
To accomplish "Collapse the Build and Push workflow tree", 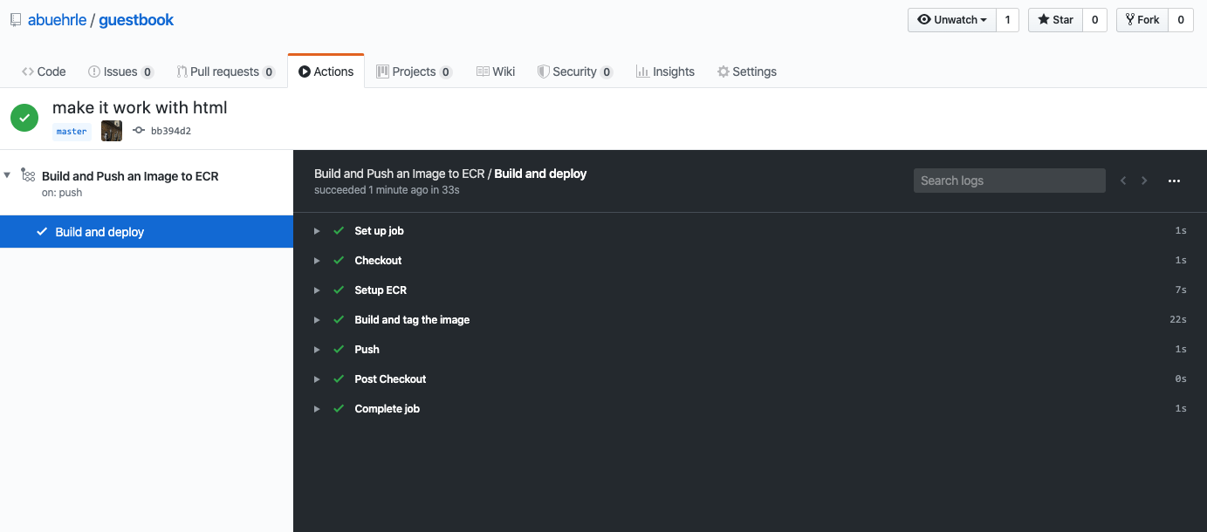I will [x=7, y=175].
